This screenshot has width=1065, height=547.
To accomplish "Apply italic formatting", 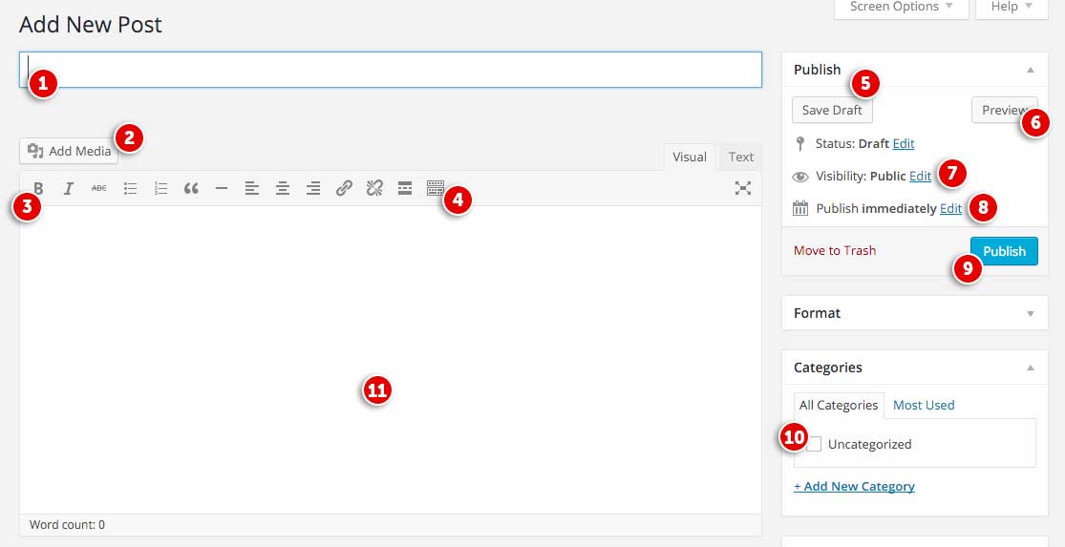I will 69,188.
